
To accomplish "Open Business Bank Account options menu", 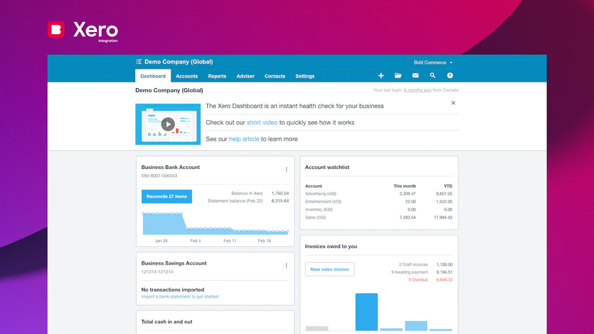I will coord(286,169).
